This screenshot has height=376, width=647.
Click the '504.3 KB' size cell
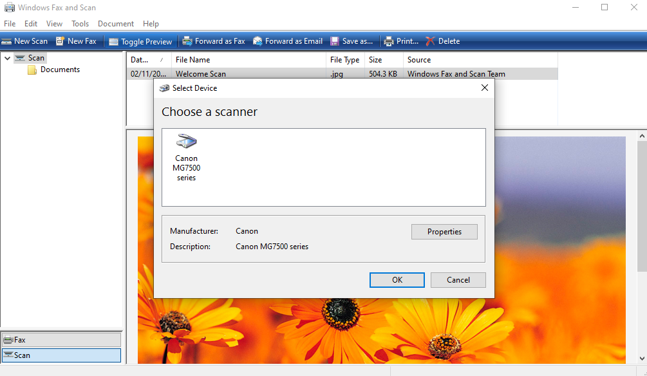coord(383,74)
